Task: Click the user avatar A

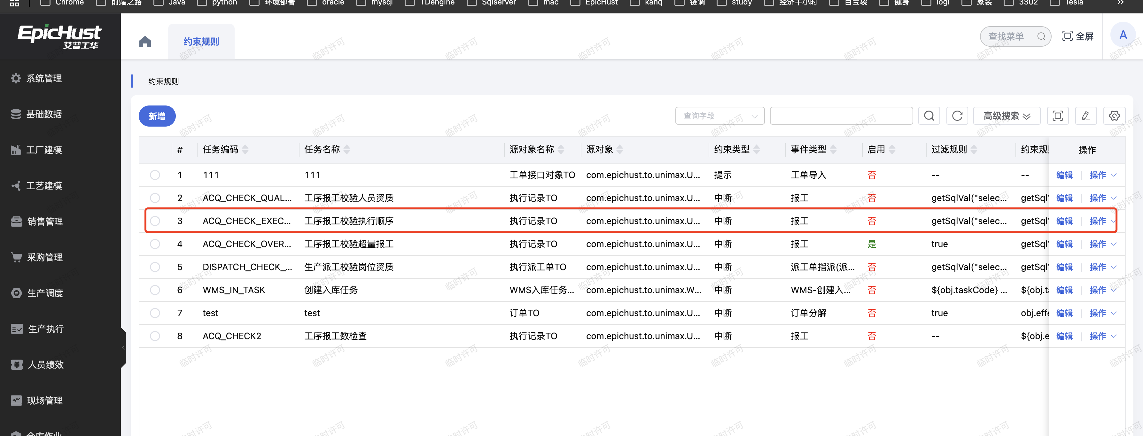Action: tap(1123, 35)
